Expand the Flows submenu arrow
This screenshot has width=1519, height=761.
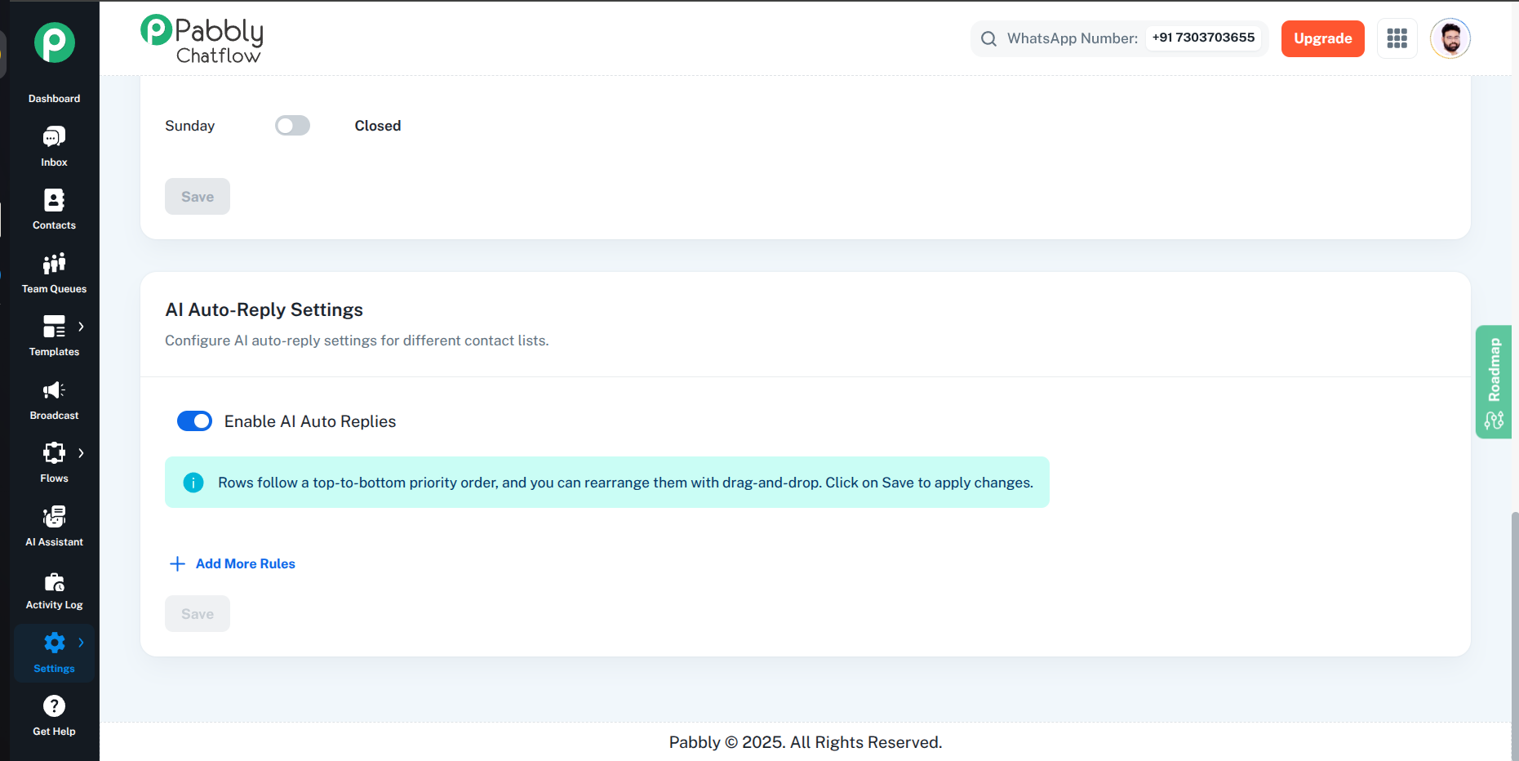(81, 453)
